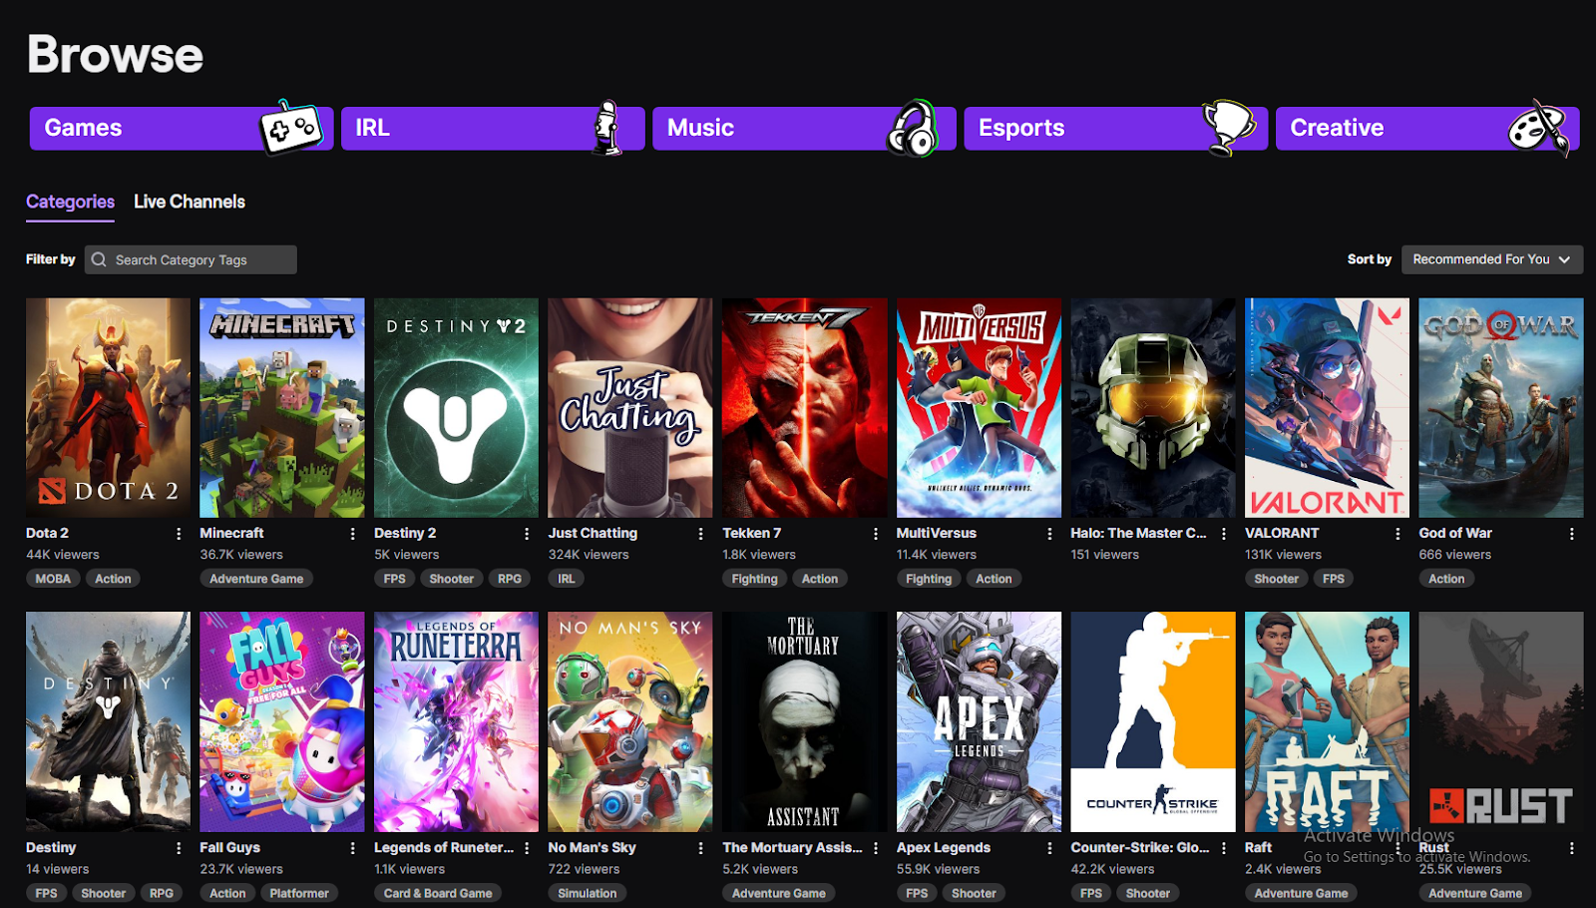The image size is (1596, 908).
Task: Select the MOBA tag under Dota 2
Action: tap(53, 579)
